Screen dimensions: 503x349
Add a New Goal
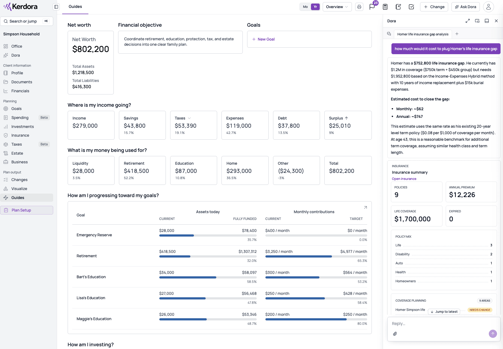coord(264,39)
